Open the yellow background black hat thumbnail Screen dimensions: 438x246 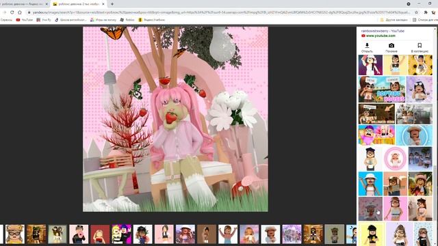(x=372, y=234)
